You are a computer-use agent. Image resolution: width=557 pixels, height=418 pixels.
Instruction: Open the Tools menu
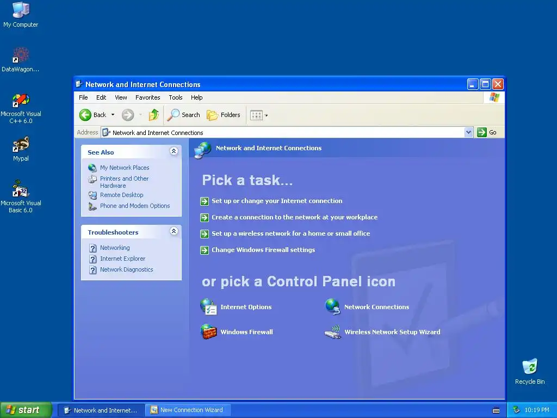click(x=176, y=97)
